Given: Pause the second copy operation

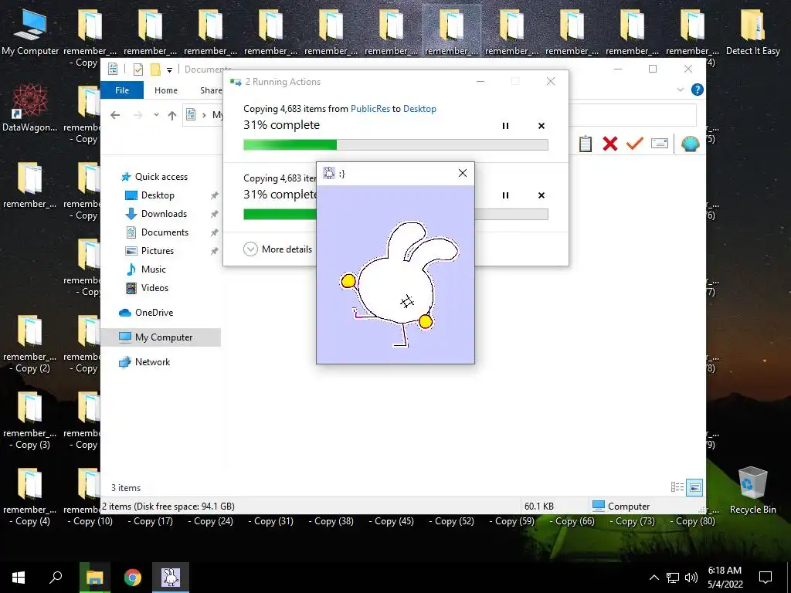Looking at the screenshot, I should pos(505,195).
